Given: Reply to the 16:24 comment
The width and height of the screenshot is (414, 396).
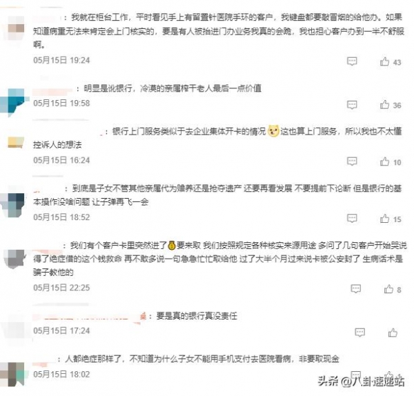Looking at the screenshot, I should pyautogui.click(x=352, y=161).
